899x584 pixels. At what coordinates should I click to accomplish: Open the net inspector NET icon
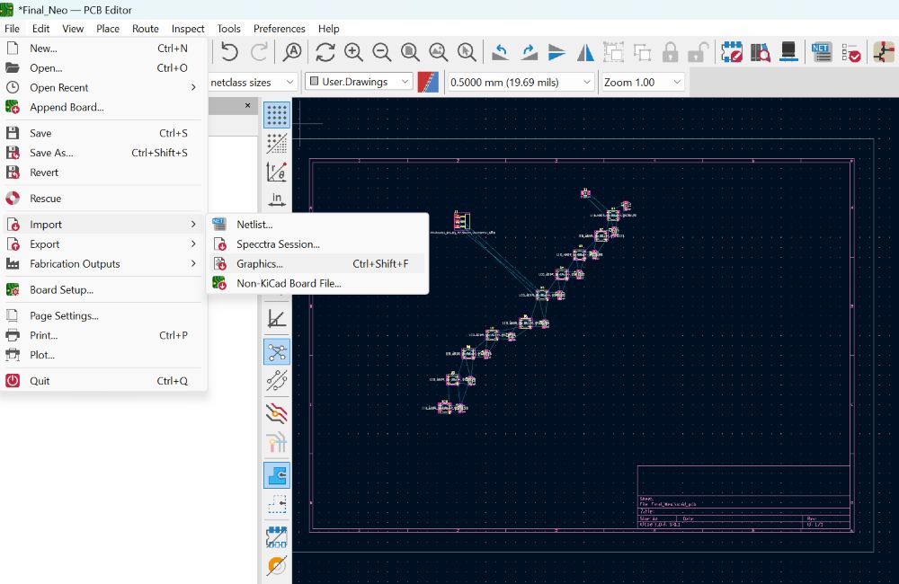click(x=822, y=53)
